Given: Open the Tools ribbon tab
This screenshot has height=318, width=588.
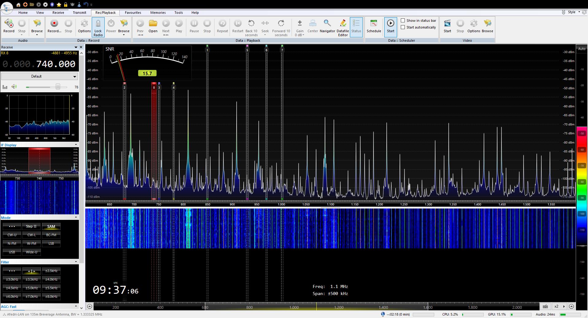Looking at the screenshot, I should coord(178,13).
